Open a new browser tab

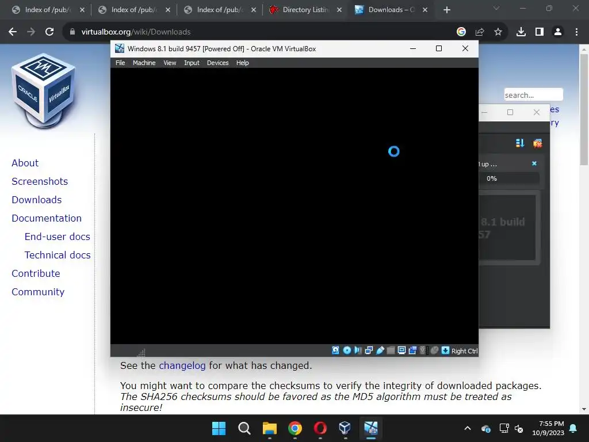(x=446, y=10)
